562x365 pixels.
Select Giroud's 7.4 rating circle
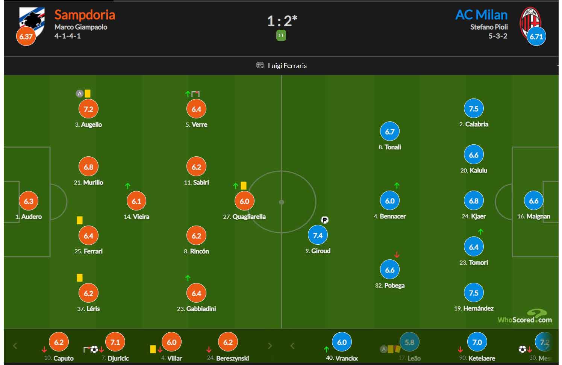[x=318, y=235]
